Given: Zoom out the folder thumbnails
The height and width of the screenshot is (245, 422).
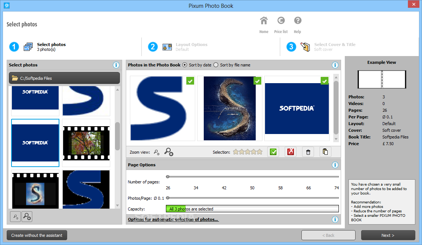Looking at the screenshot, I should [x=15, y=217].
